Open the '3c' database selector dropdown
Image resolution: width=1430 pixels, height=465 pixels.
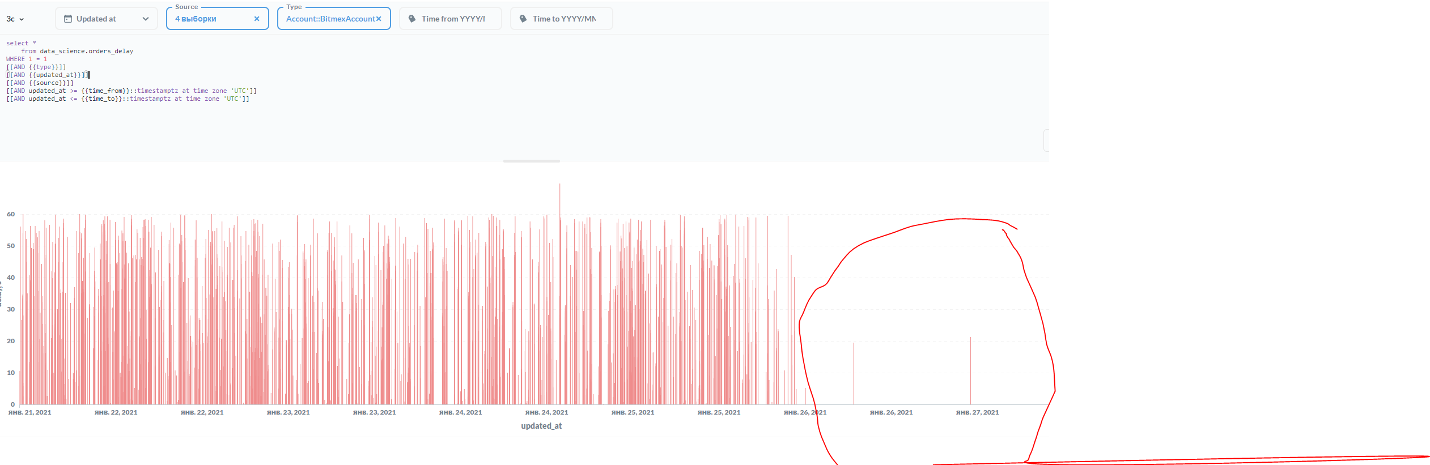15,19
